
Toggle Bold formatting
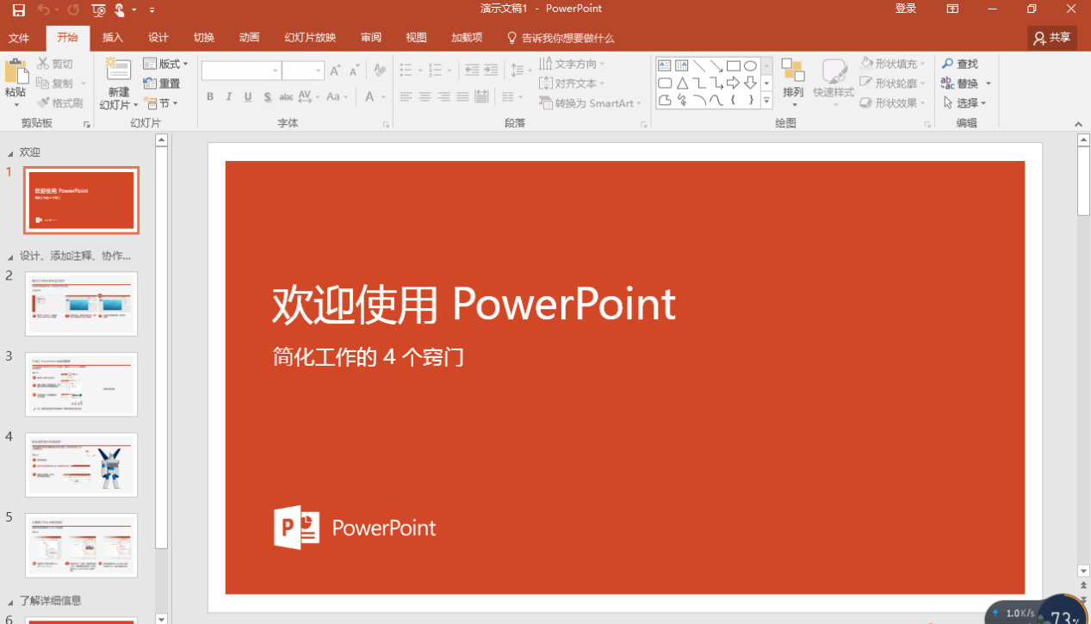point(210,97)
